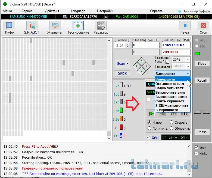Click the Recall button
Viewport: 212px width, 178px height.
coord(202,80)
